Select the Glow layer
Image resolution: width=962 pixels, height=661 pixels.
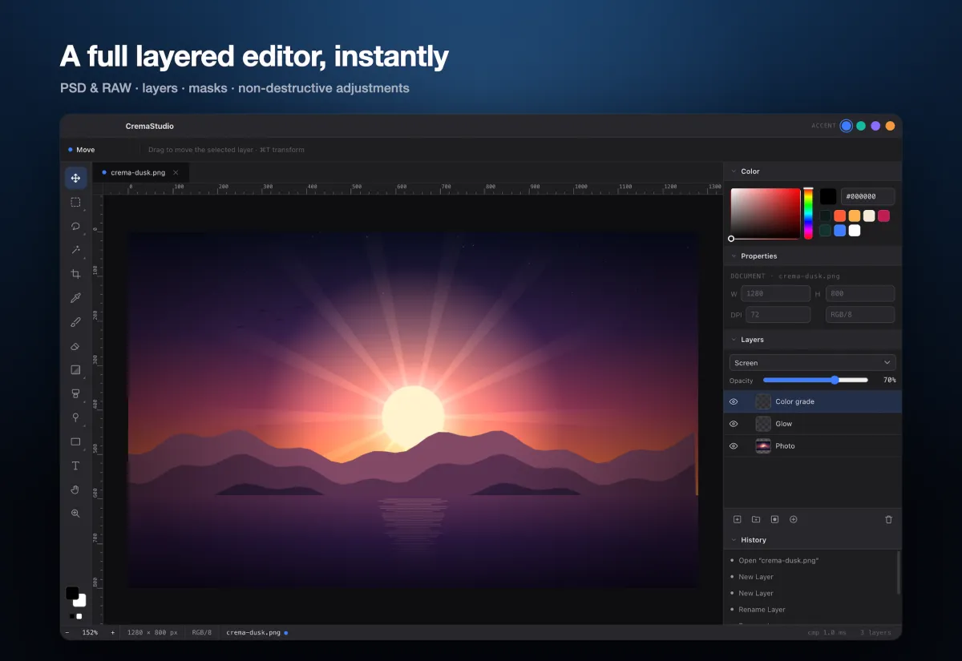pos(813,424)
